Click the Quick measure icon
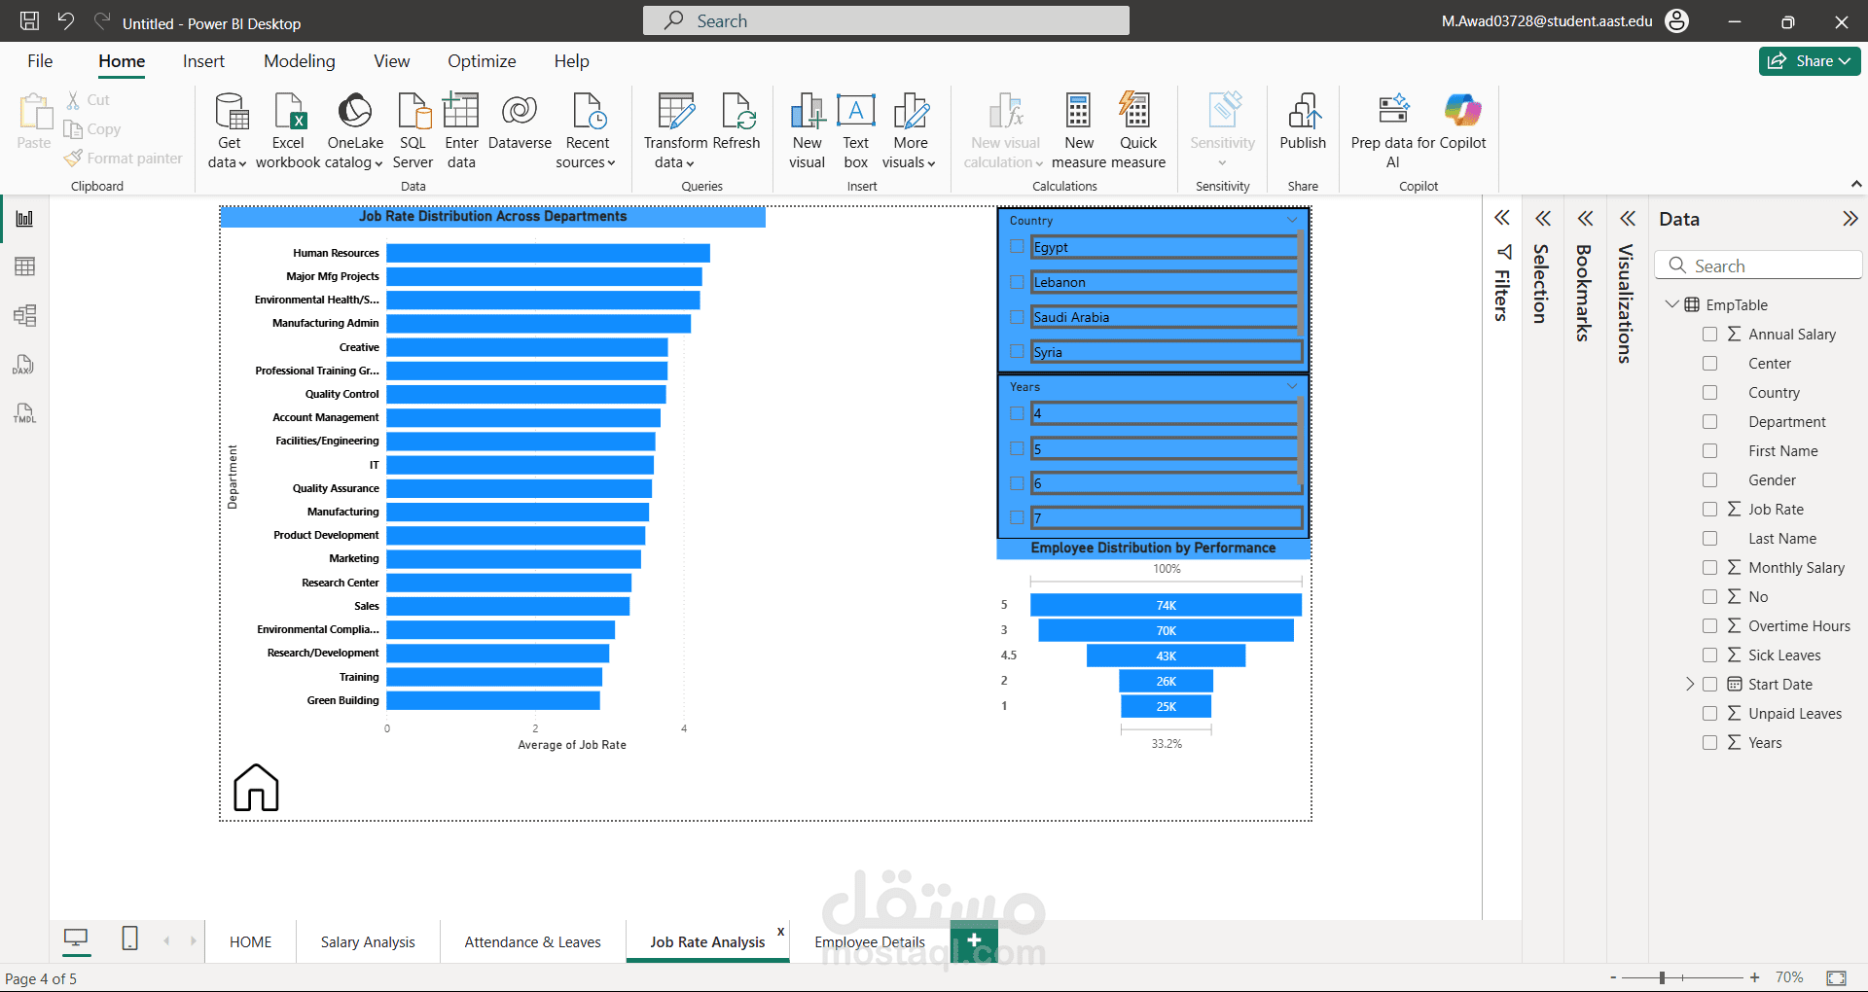The height and width of the screenshot is (992, 1868). (1136, 112)
